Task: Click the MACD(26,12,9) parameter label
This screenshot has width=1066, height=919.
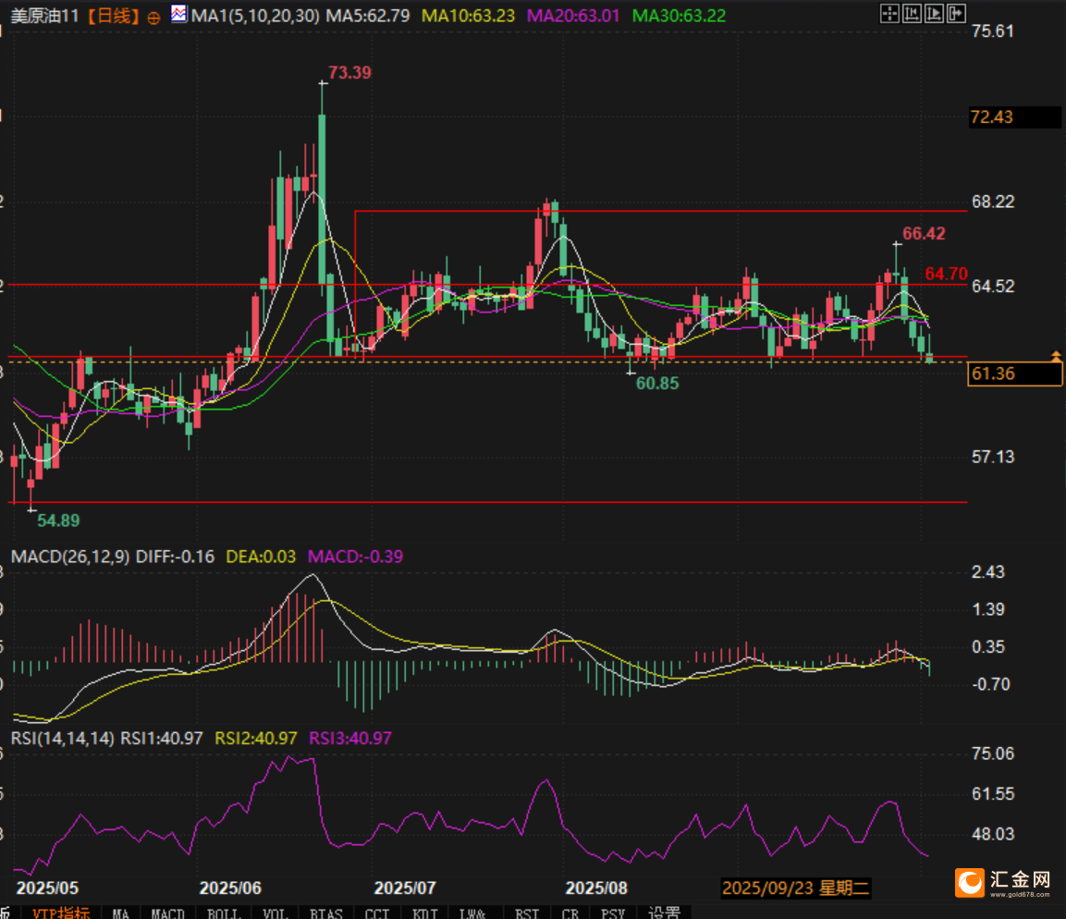Action: pos(70,557)
